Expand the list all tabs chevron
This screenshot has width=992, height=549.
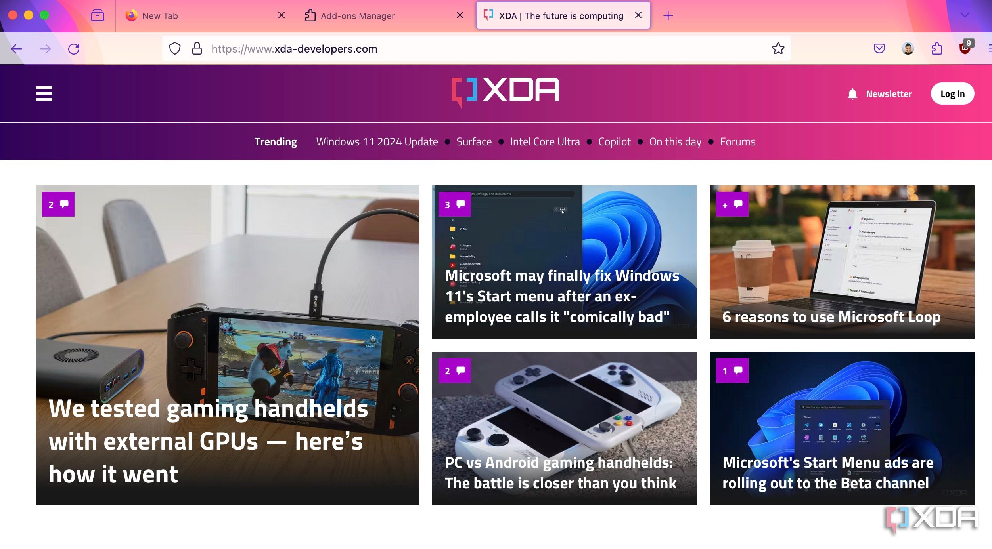(x=965, y=15)
